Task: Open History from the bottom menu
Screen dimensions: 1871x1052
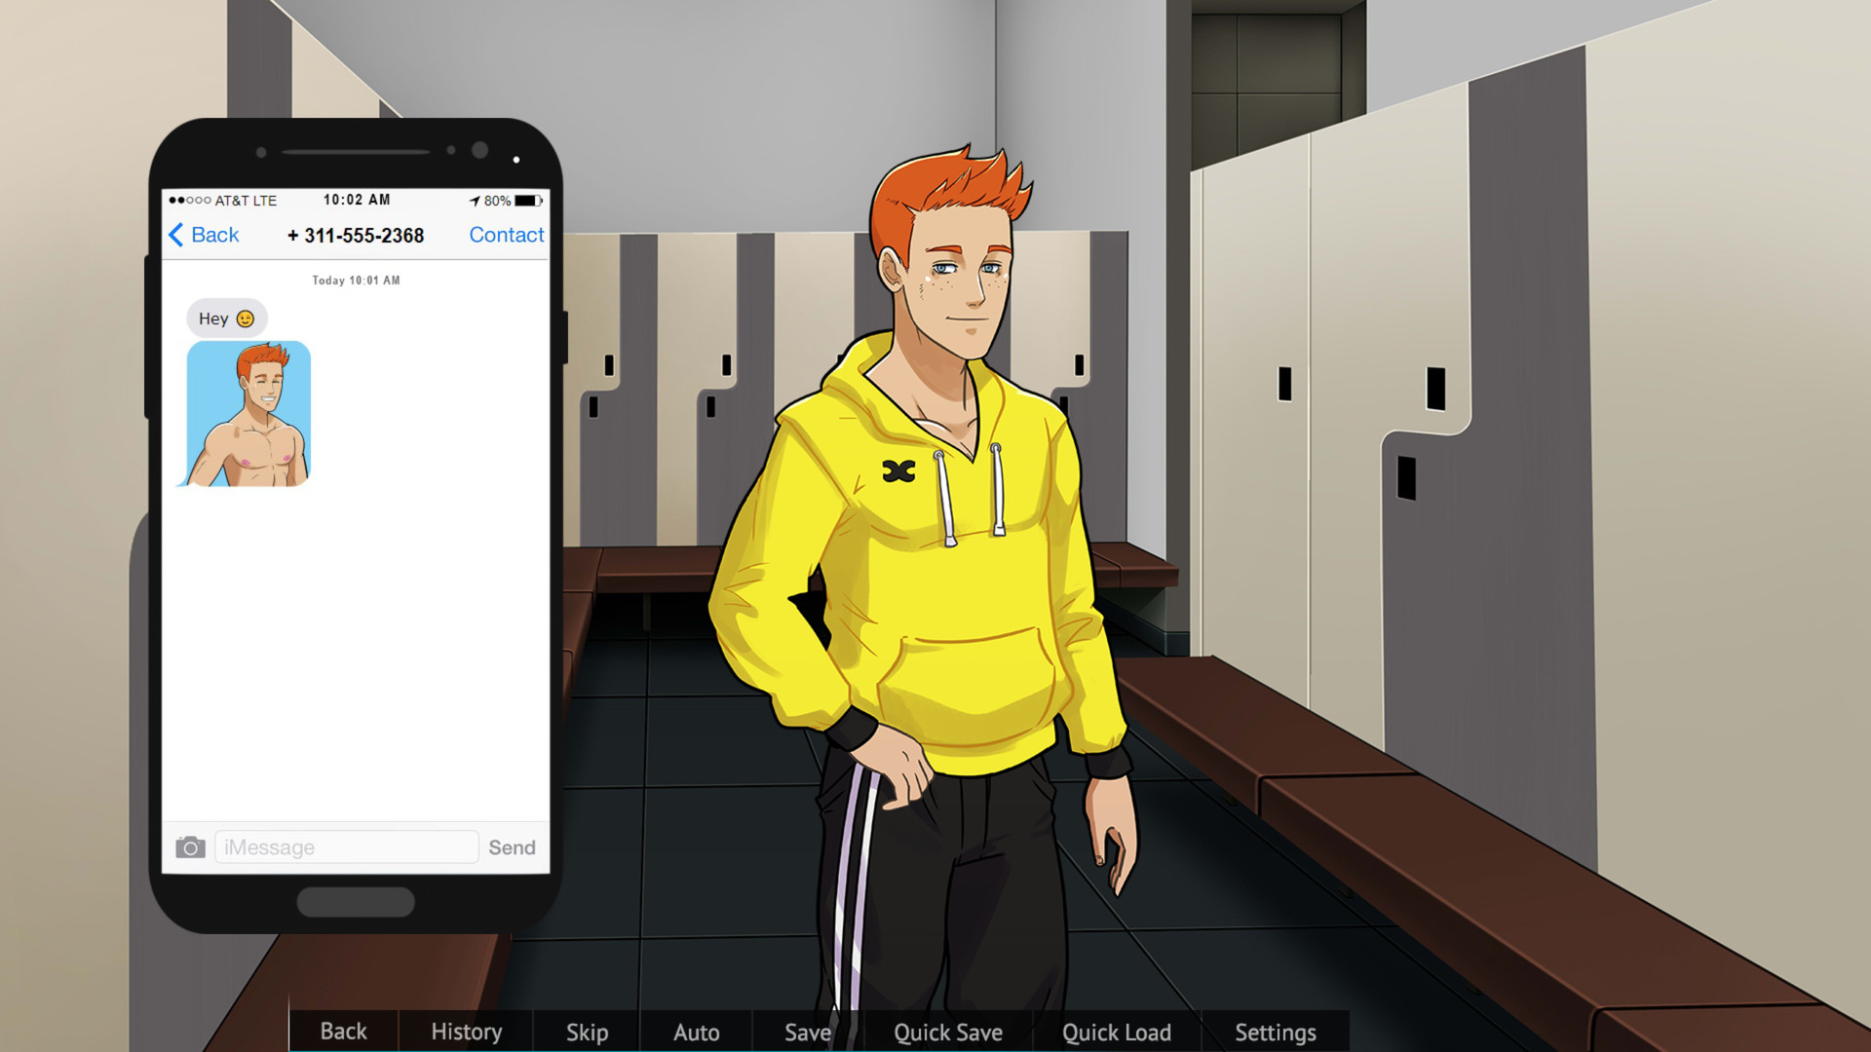Action: [466, 1032]
